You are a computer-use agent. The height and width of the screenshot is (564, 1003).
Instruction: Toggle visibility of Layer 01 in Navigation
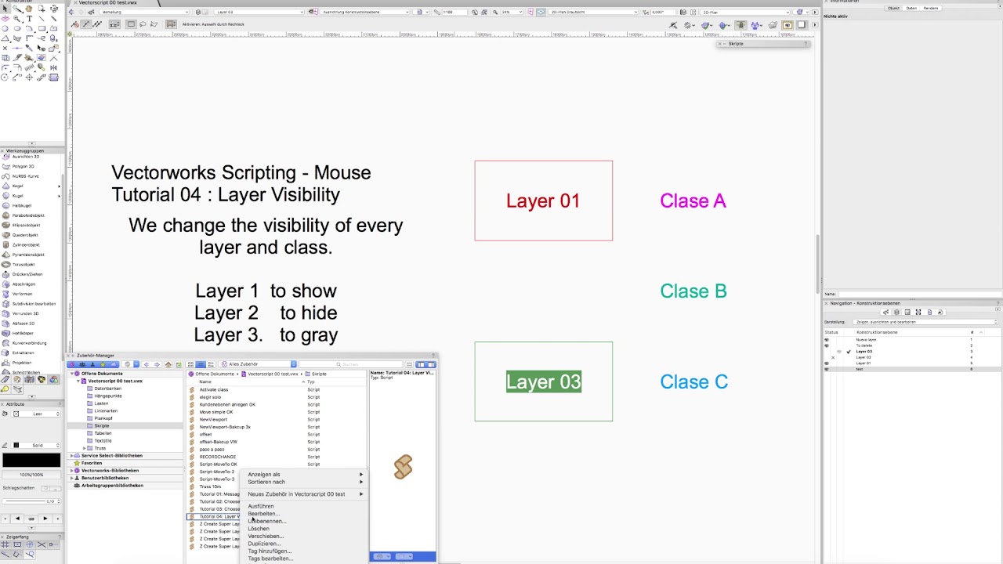[x=826, y=363]
